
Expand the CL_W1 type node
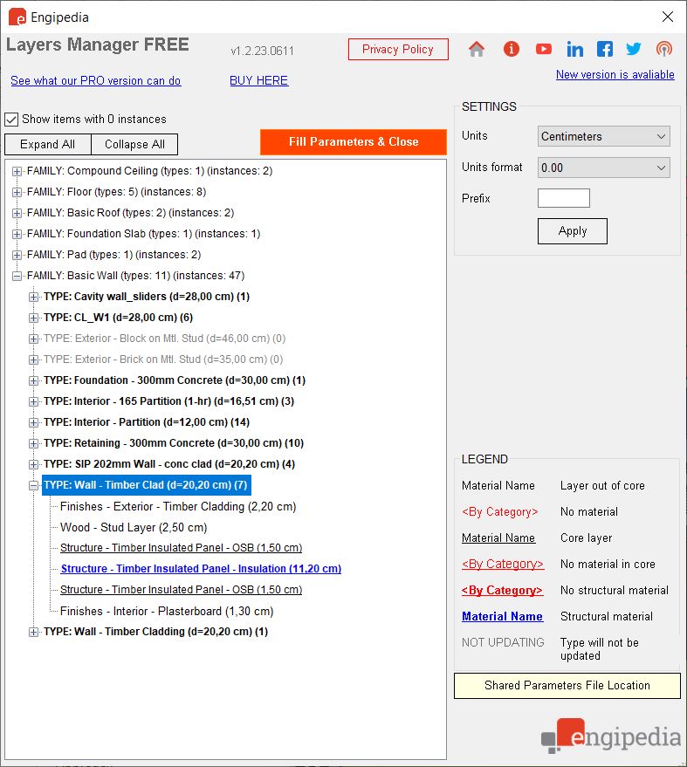[33, 318]
